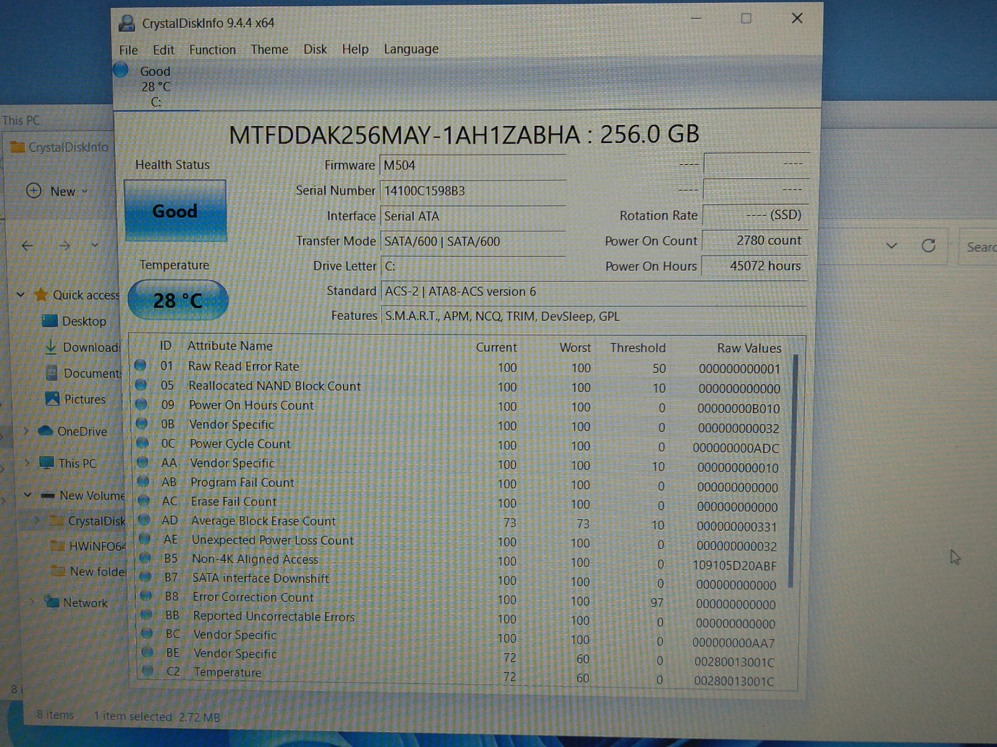997x747 pixels.
Task: Select HWiNFO64 folder in navigation pane
Action: pyautogui.click(x=88, y=546)
